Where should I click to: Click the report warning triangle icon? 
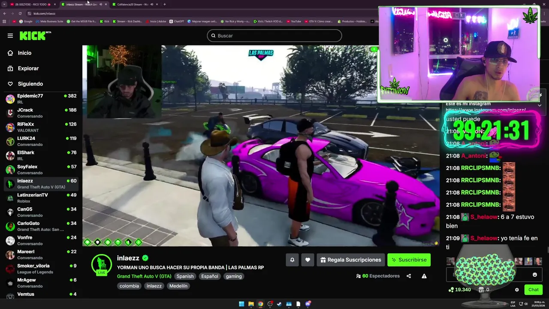(x=424, y=276)
